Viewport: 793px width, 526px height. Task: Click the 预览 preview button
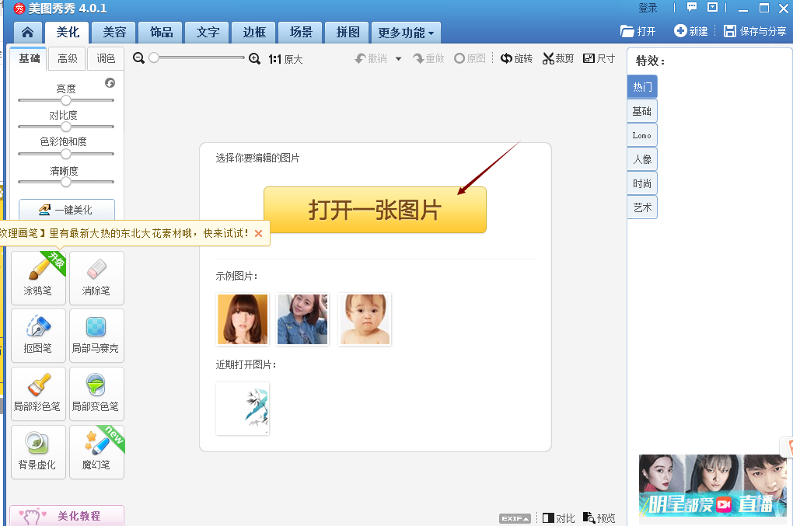point(599,518)
